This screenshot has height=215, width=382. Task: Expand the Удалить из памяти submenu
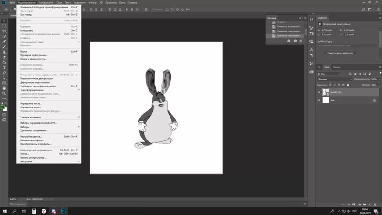tap(49, 117)
